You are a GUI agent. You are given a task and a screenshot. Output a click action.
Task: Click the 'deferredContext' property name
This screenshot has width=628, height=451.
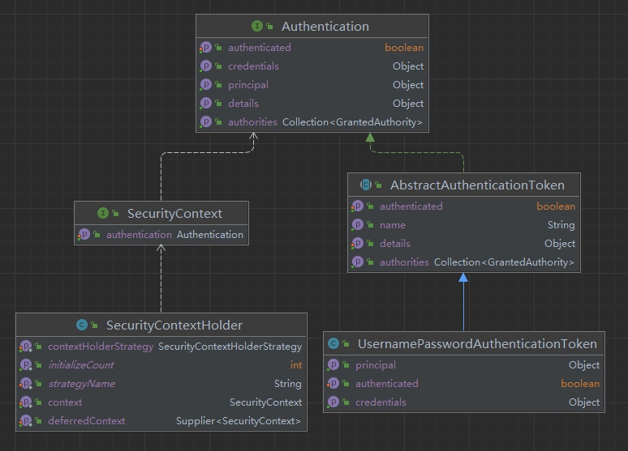coord(87,421)
